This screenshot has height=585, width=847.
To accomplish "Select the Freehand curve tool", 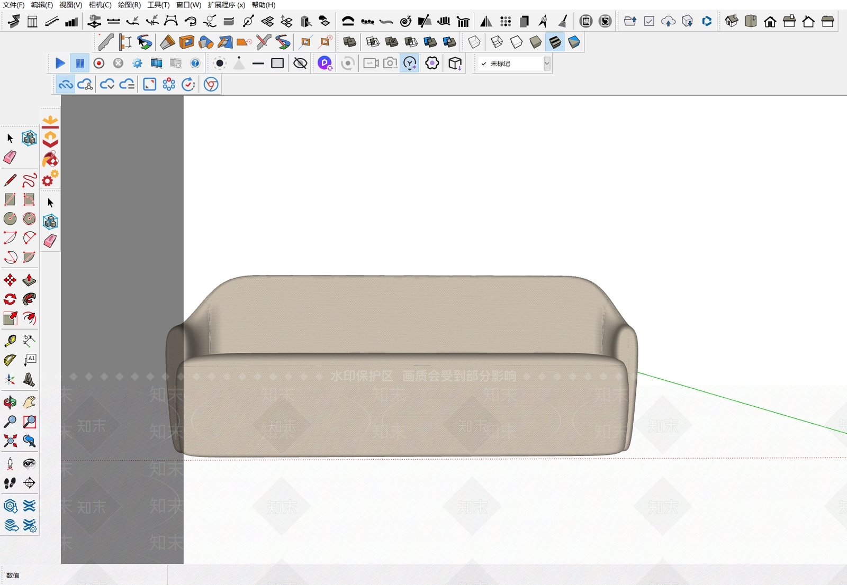I will (x=29, y=180).
